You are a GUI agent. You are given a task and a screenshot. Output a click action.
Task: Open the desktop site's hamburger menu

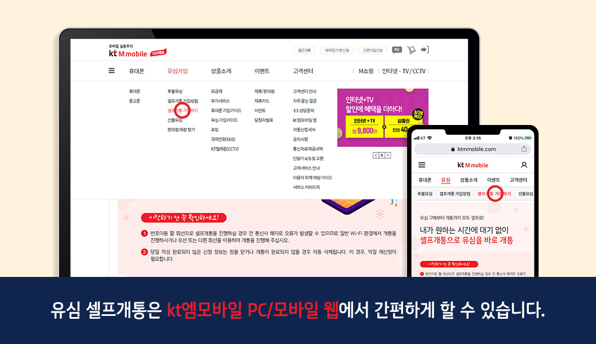(x=111, y=71)
